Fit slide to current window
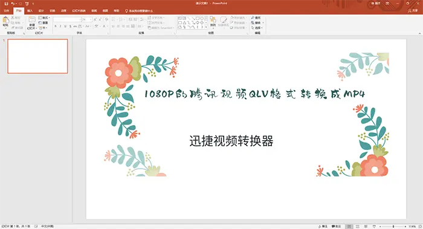Screen dimensions: 423x229 click(x=420, y=227)
